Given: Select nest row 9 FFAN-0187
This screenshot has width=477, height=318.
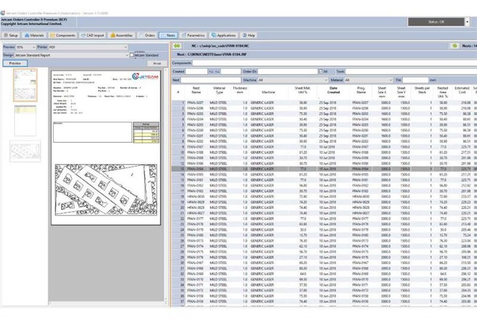Looking at the screenshot, I should click(x=324, y=147).
